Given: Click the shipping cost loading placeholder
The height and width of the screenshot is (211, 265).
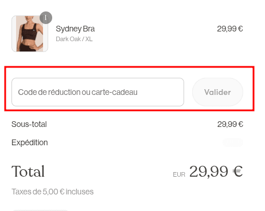Looking at the screenshot, I should point(233,142).
